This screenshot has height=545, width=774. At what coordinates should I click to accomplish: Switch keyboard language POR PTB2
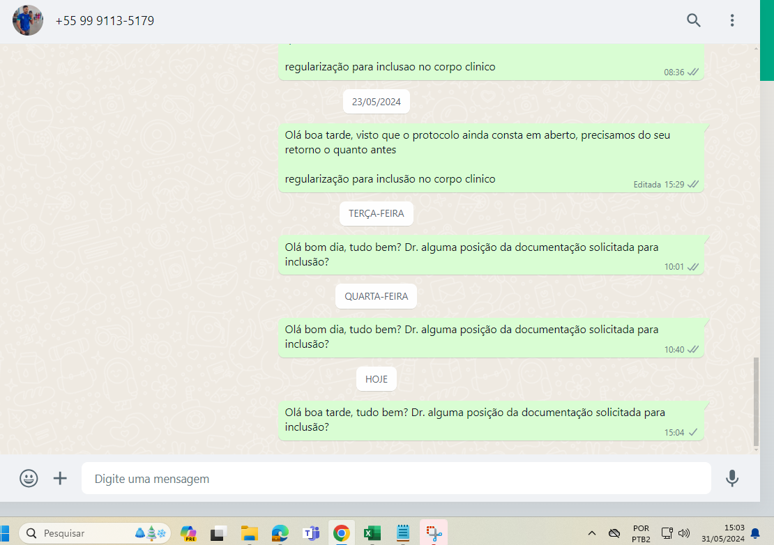point(641,533)
